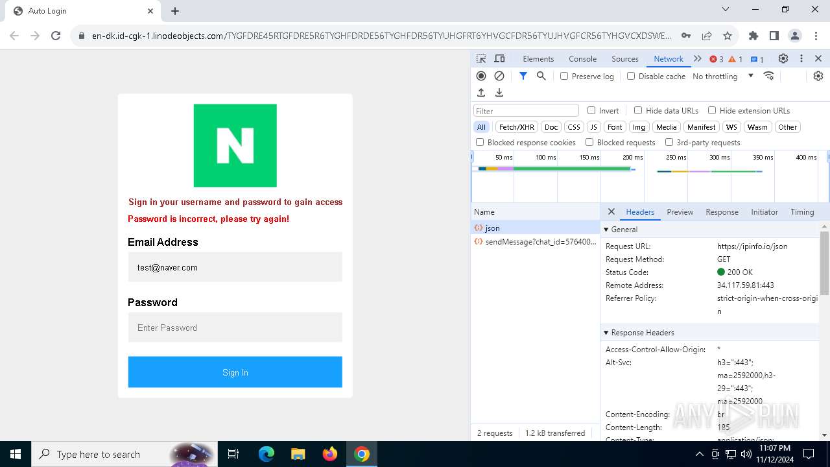Collapse the Response Headers section
830x467 pixels.
(x=606, y=332)
